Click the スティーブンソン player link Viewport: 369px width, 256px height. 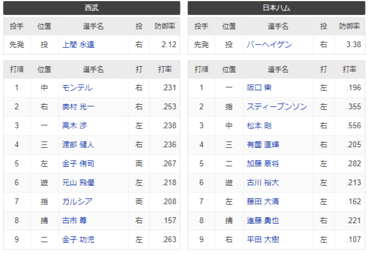click(x=277, y=106)
